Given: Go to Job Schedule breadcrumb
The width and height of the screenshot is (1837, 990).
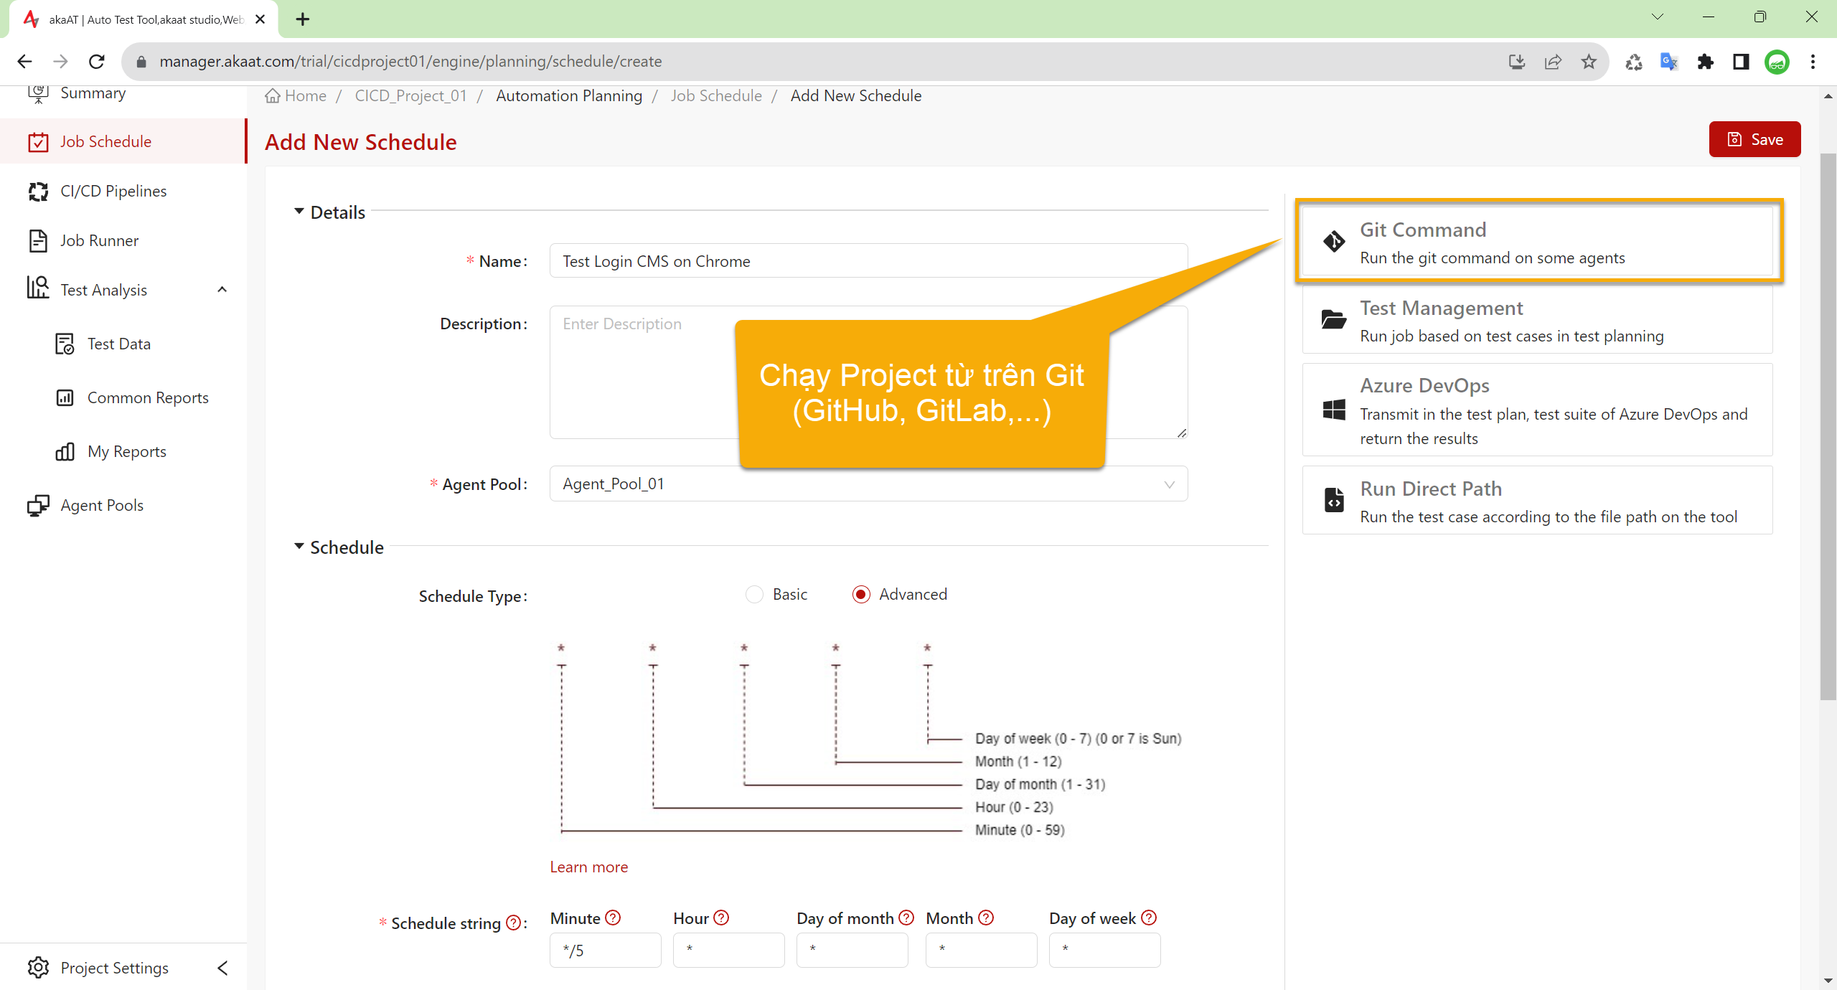Looking at the screenshot, I should [x=715, y=95].
